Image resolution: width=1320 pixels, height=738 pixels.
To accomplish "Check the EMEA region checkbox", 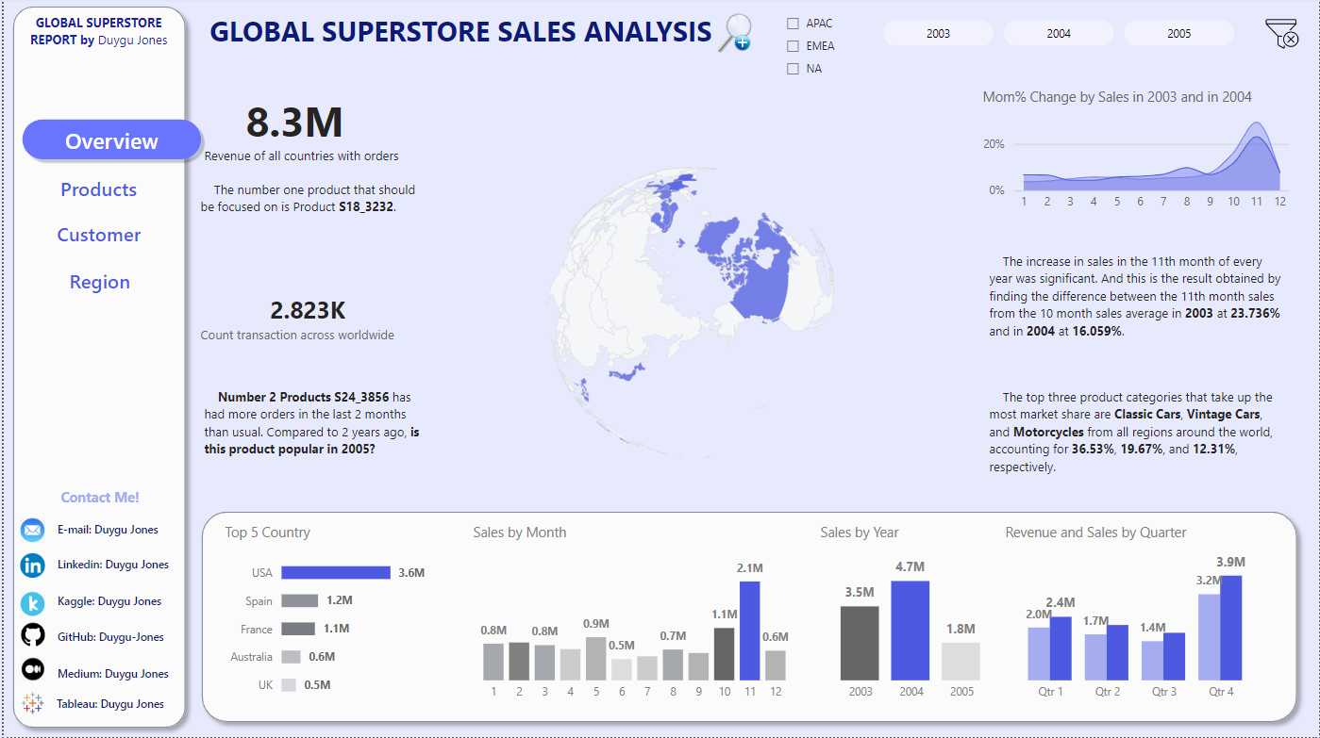I will click(x=794, y=46).
